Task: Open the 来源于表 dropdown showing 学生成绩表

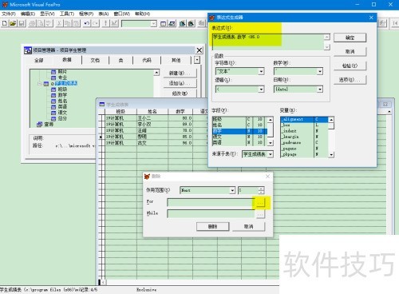Action: coord(271,154)
